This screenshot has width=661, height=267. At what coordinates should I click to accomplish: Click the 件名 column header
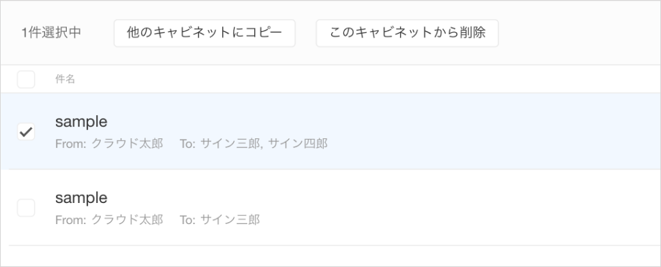(x=65, y=79)
